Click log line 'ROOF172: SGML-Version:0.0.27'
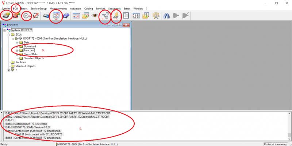 [32, 127]
